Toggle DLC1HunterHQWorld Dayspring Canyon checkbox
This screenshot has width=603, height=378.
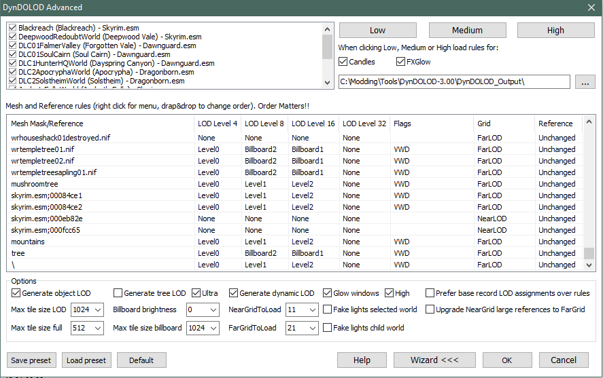[x=12, y=63]
